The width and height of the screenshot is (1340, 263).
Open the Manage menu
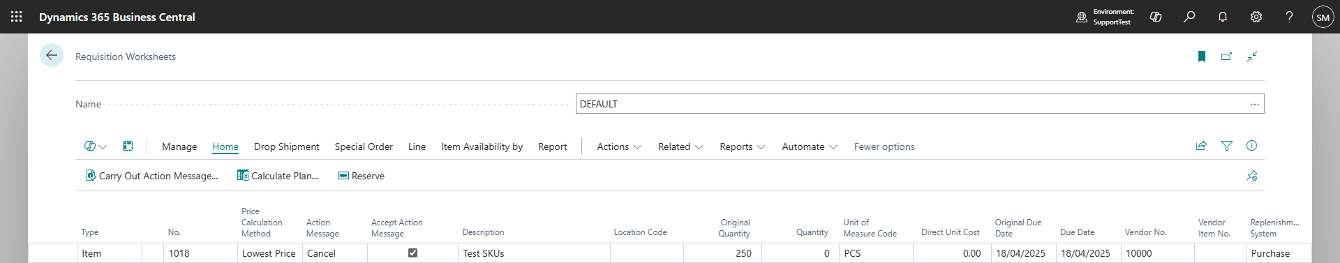pos(179,146)
